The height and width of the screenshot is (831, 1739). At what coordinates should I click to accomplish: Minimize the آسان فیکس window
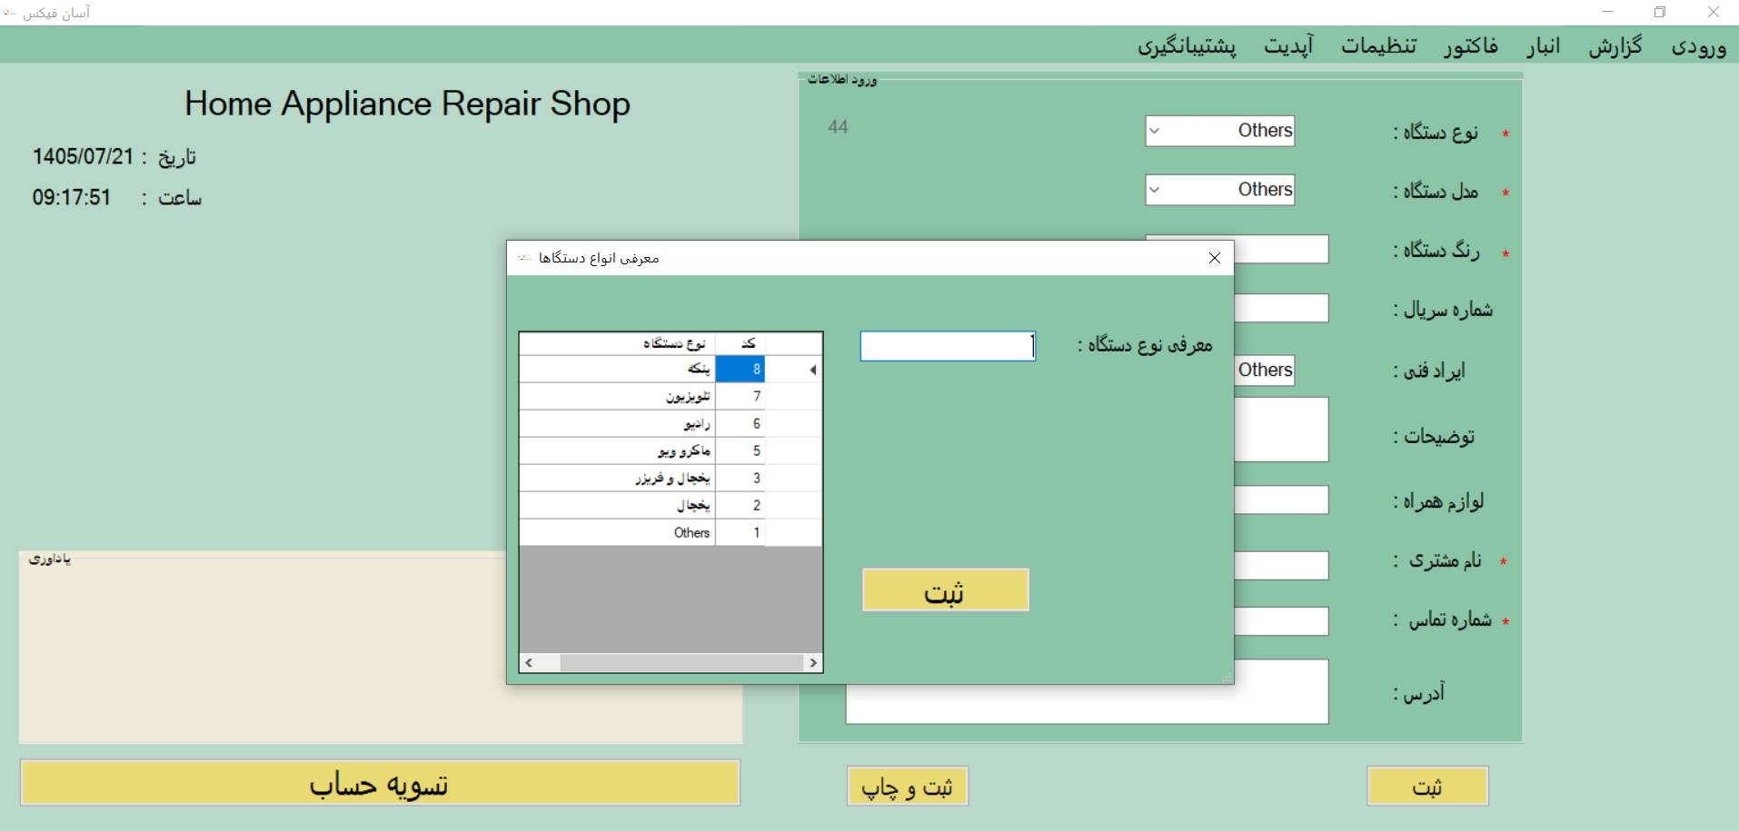coord(1607,13)
